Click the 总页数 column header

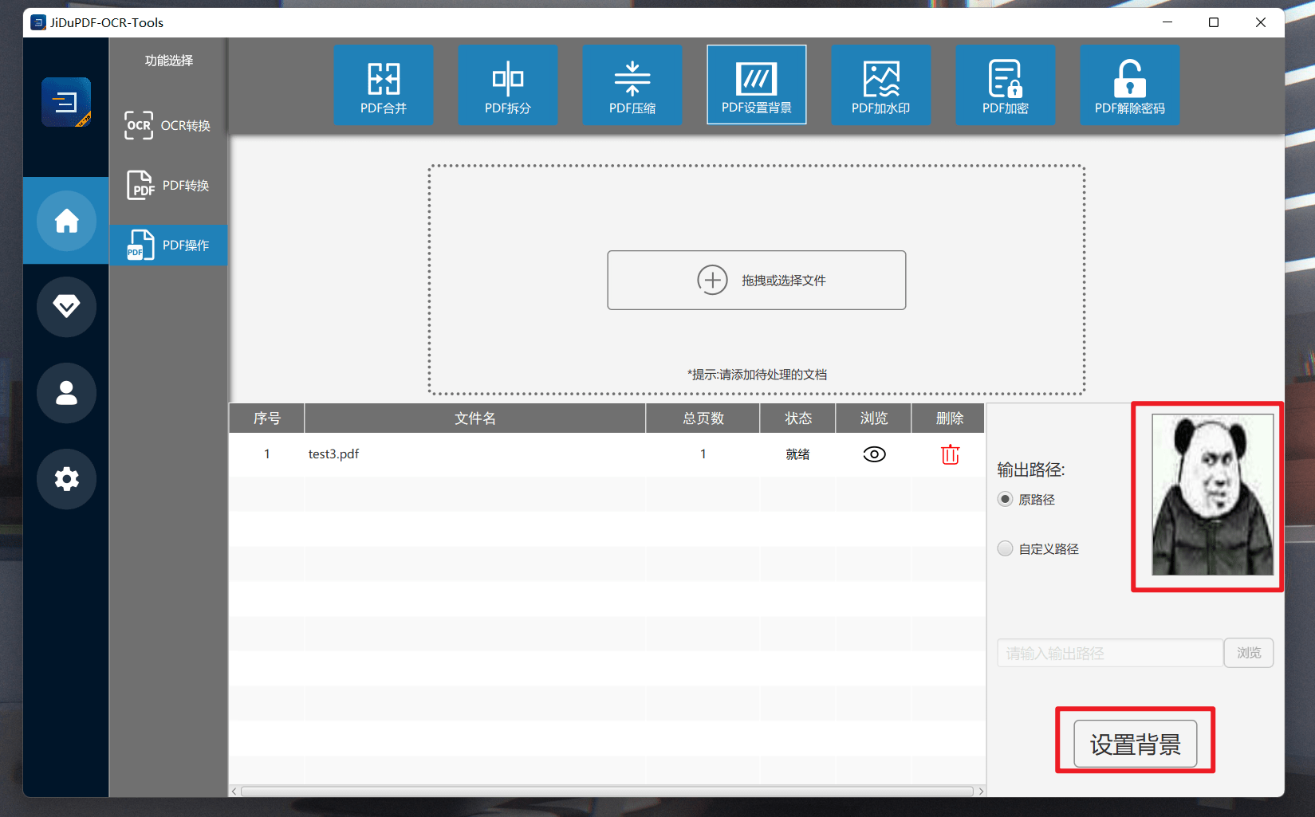click(703, 418)
